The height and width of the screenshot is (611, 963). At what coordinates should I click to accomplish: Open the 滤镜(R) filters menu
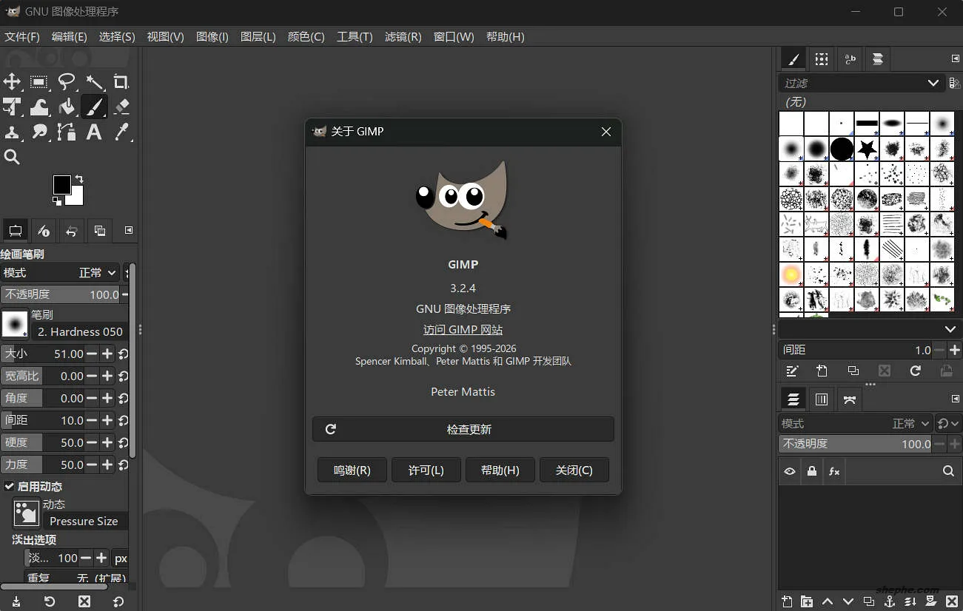point(403,36)
